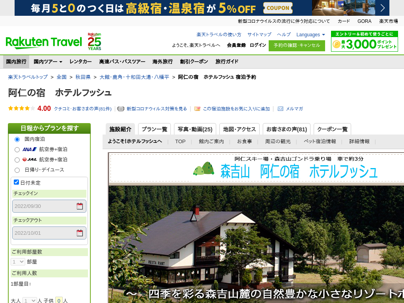This screenshot has width=404, height=303.
Task: Click the 会員登録 link
Action: coord(236,45)
